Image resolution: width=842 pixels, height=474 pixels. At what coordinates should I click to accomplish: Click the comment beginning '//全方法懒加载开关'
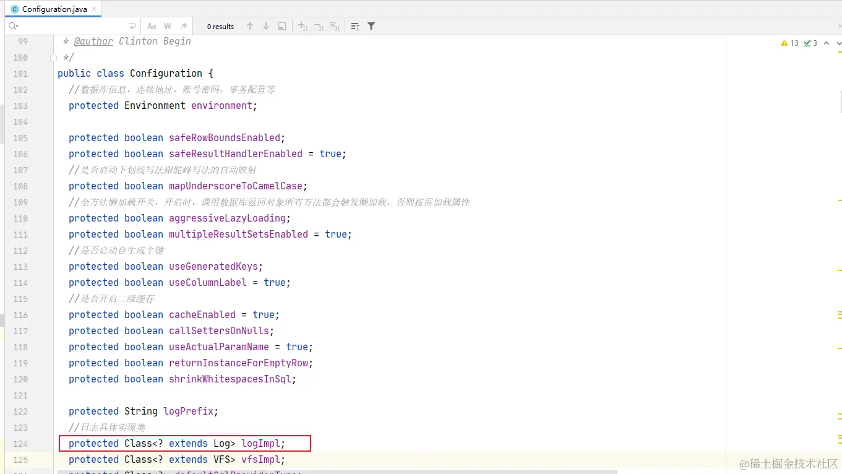coord(269,202)
